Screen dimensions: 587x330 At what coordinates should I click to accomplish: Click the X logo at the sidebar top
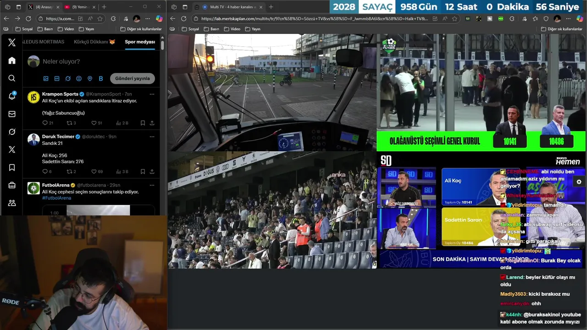[12, 43]
